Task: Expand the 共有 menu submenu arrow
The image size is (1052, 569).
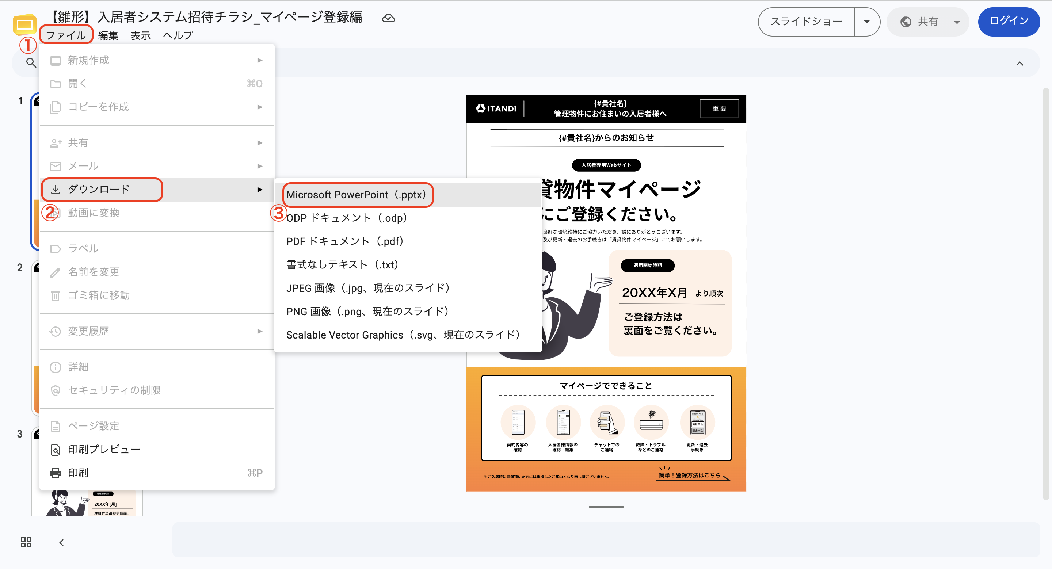Action: [260, 143]
